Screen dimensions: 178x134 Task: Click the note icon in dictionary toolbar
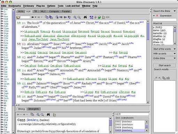click(x=54, y=115)
